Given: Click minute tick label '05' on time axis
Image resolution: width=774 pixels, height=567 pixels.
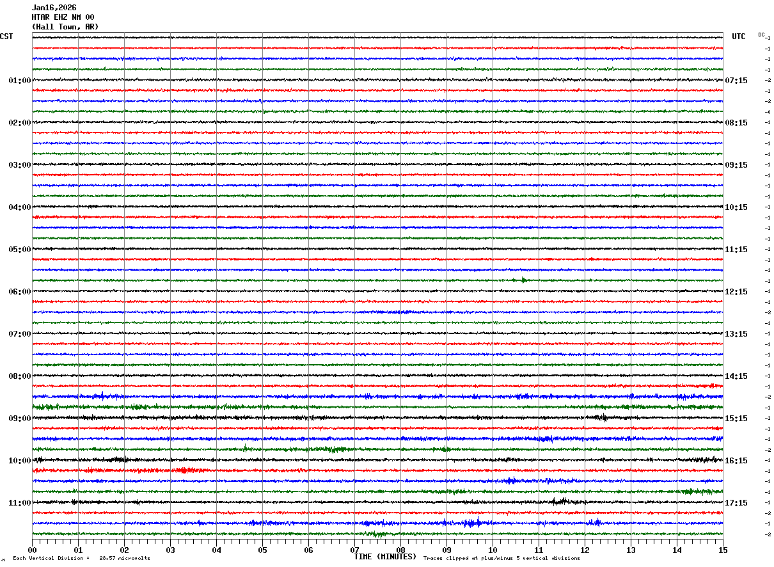Looking at the screenshot, I should [262, 550].
